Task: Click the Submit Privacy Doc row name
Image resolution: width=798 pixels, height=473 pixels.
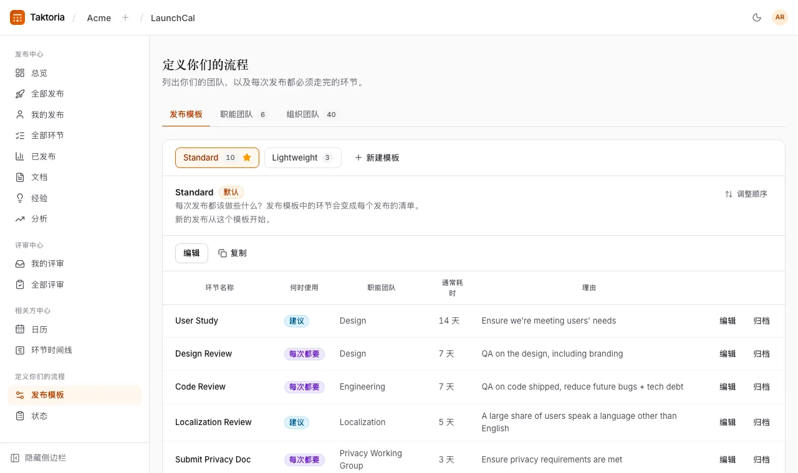Action: (x=213, y=459)
